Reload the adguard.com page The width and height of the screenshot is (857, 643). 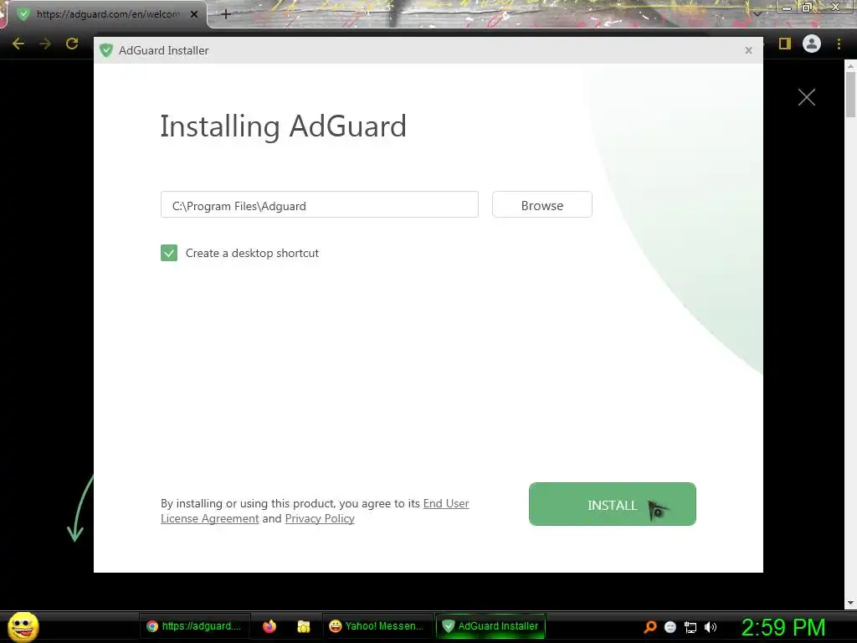tap(72, 44)
